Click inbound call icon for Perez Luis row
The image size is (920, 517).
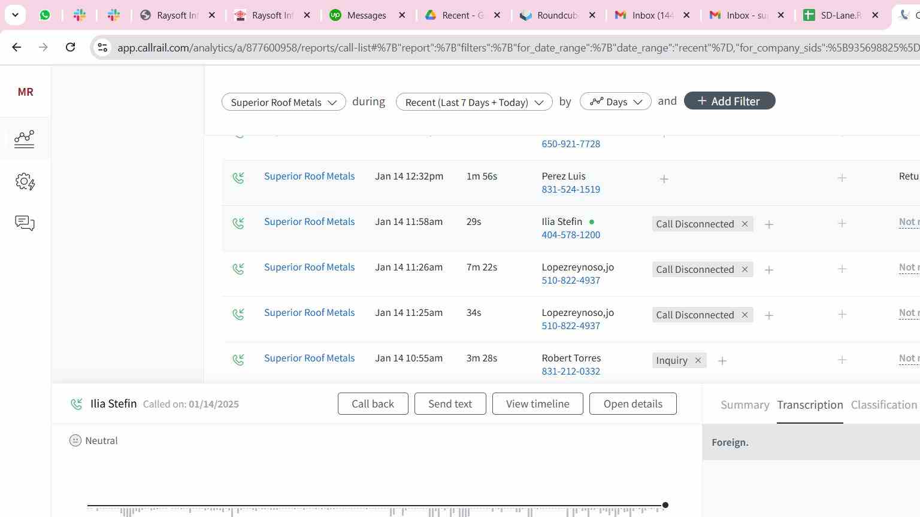(x=238, y=178)
